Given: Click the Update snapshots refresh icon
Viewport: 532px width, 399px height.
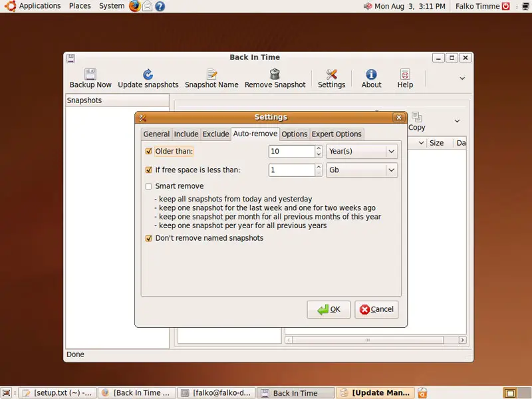Looking at the screenshot, I should click(148, 74).
